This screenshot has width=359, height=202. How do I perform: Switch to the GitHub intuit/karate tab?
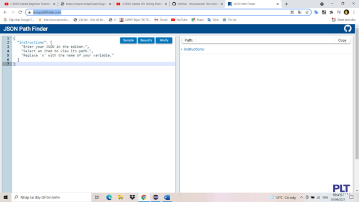[x=198, y=4]
